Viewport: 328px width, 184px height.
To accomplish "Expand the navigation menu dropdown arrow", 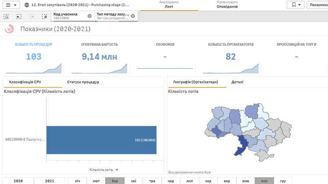I will click(x=15, y=5).
